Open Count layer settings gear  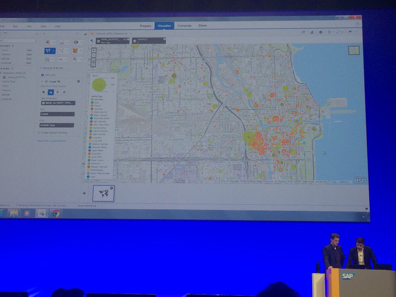[79, 81]
